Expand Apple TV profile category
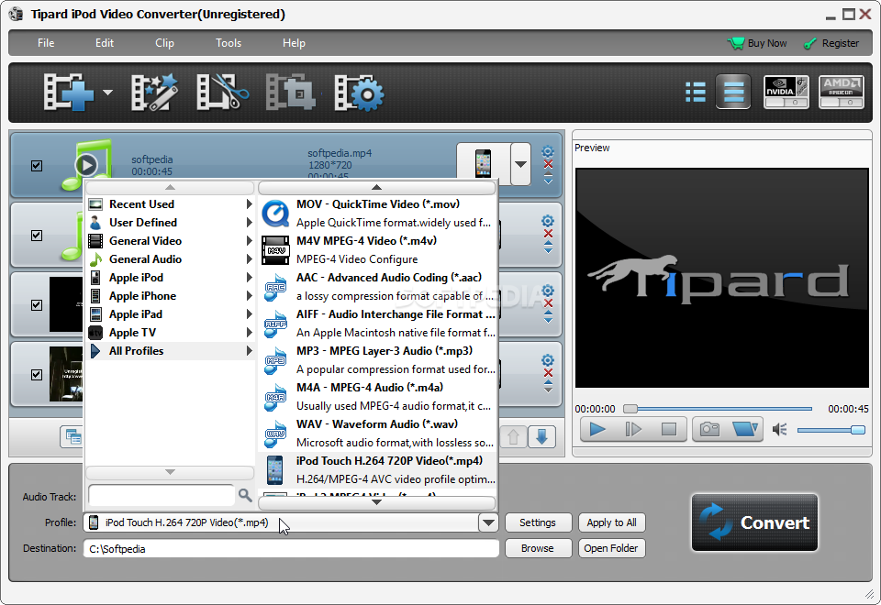881x605 pixels. pos(171,333)
